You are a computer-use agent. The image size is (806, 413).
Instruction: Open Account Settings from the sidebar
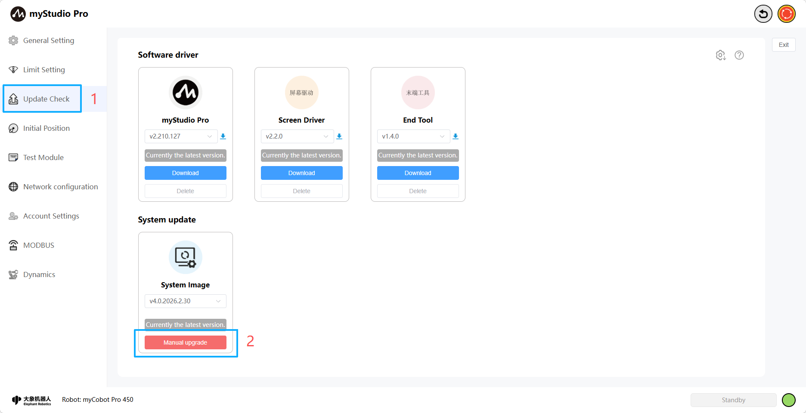click(x=51, y=216)
